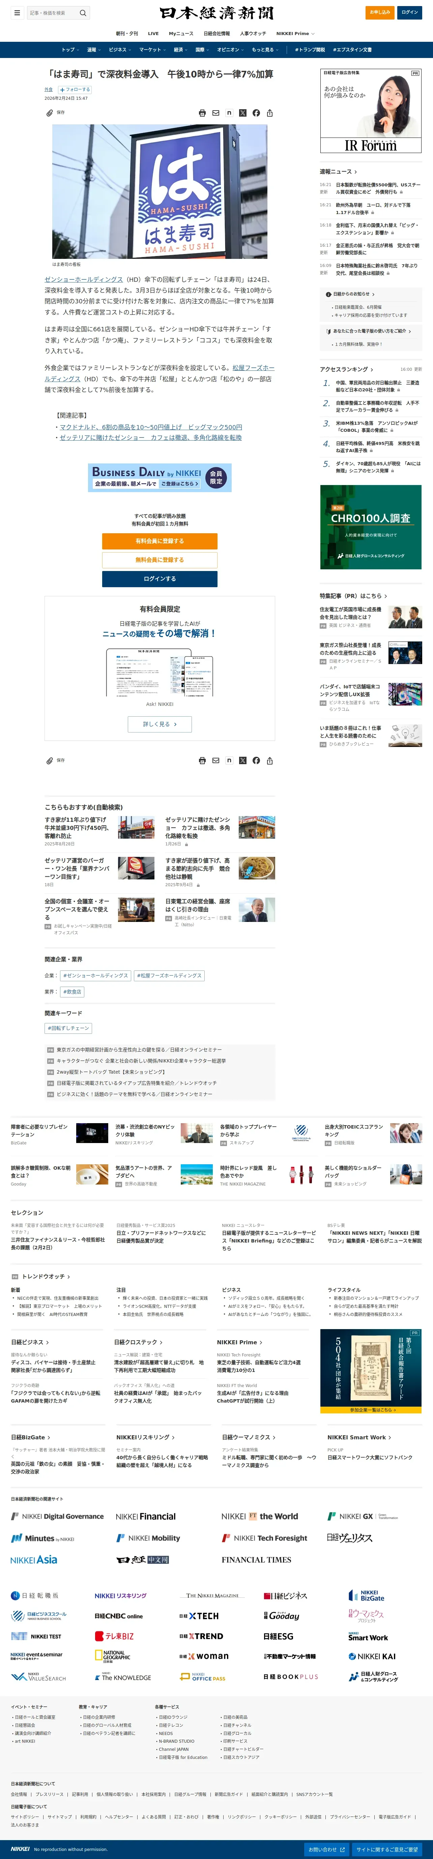Click the Nikkei newspaper logo in the header

[216, 13]
